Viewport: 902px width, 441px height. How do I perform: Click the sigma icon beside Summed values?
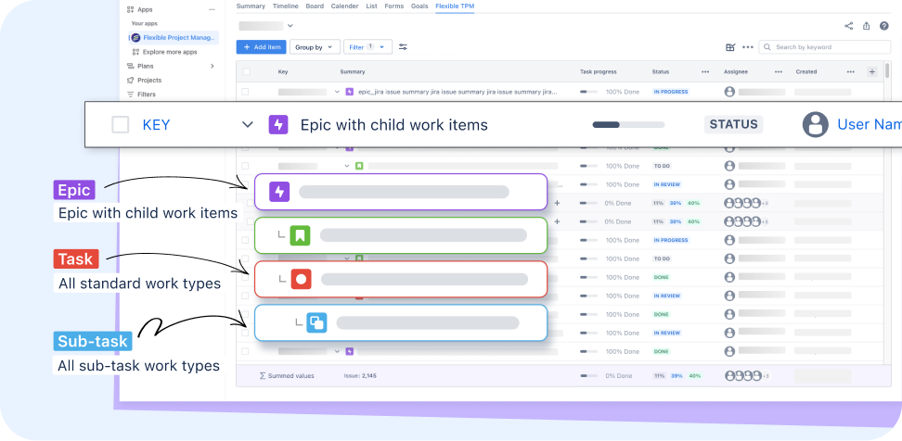(263, 375)
